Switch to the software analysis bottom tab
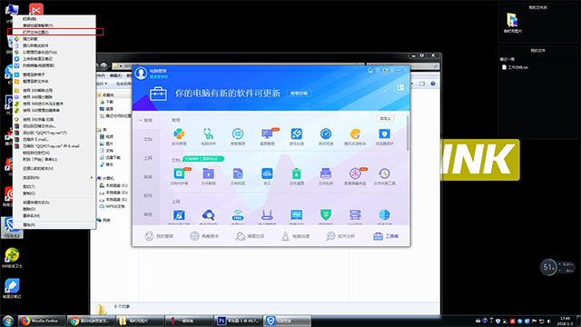581x327 pixels. point(340,236)
